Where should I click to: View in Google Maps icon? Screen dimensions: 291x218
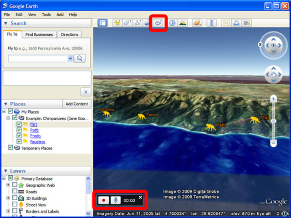[246, 23]
